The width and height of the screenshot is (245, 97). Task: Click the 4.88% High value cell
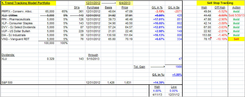pyautogui.click(x=157, y=91)
